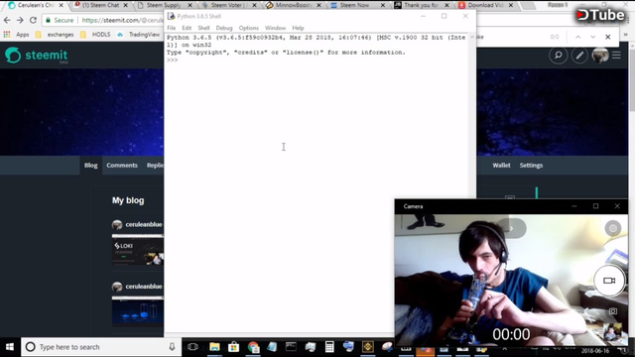Open Help menu in Python Shell

(x=298, y=28)
